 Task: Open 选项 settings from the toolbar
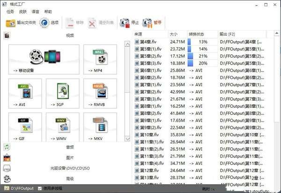click(x=50, y=22)
